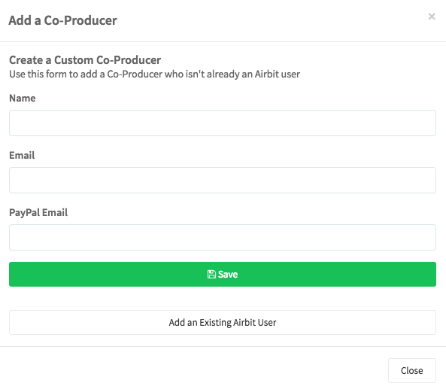Image resolution: width=446 pixels, height=392 pixels.
Task: Select the Email input field
Action: 223,180
